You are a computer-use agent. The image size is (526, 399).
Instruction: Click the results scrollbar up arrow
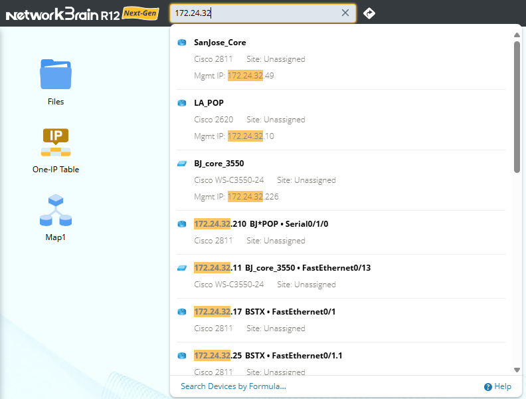517,35
